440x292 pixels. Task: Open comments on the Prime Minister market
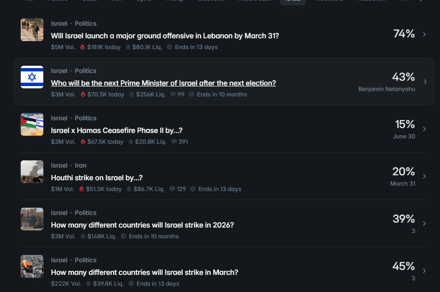tap(173, 94)
